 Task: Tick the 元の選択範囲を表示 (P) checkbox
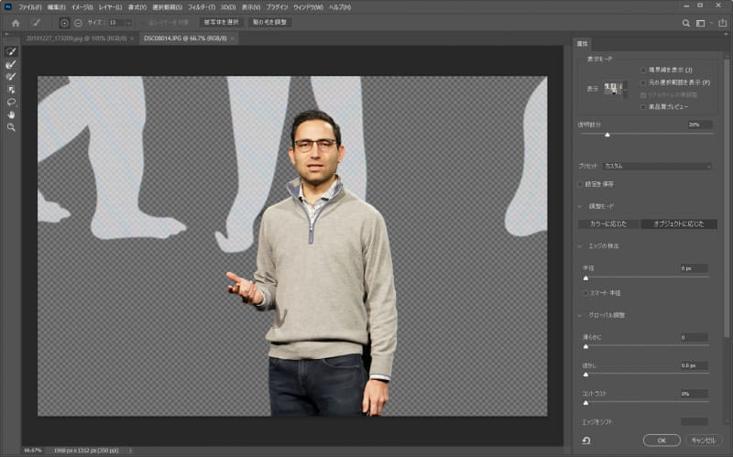pos(644,82)
